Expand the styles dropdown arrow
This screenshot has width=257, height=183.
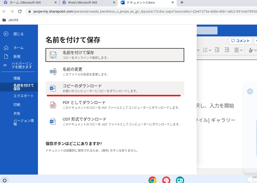(255, 50)
